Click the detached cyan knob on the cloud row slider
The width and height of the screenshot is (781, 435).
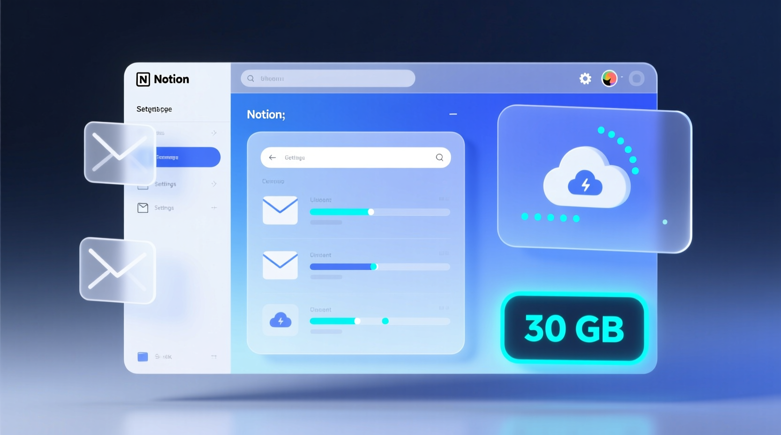coord(385,321)
